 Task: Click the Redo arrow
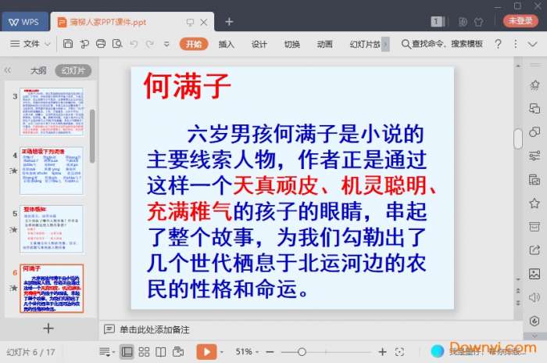pos(150,44)
